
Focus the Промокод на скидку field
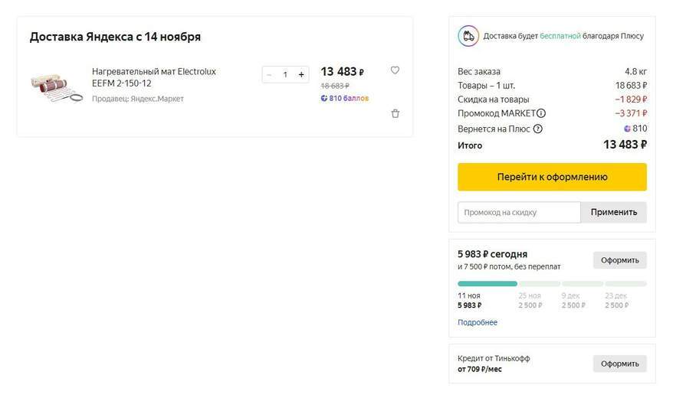tap(519, 212)
